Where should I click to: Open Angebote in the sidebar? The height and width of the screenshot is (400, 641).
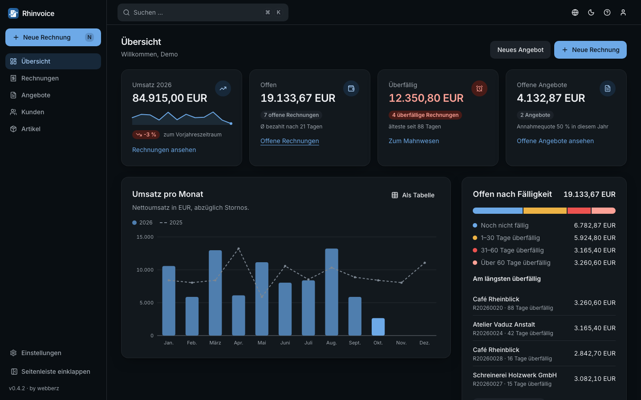[x=53, y=95]
